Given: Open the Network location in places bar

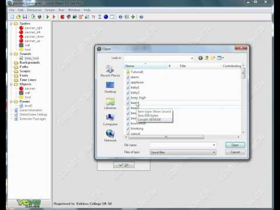Looking at the screenshot, I should coord(110,136).
